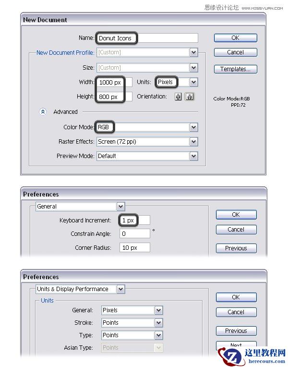Click OK in General Preferences dialog
The width and height of the screenshot is (288, 367).
[236, 215]
